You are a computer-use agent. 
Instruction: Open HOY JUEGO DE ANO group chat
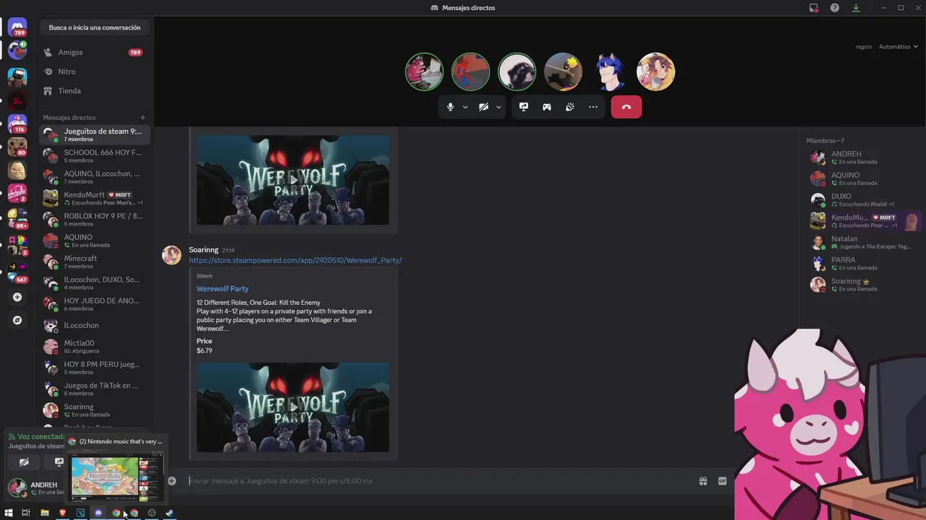click(x=95, y=304)
